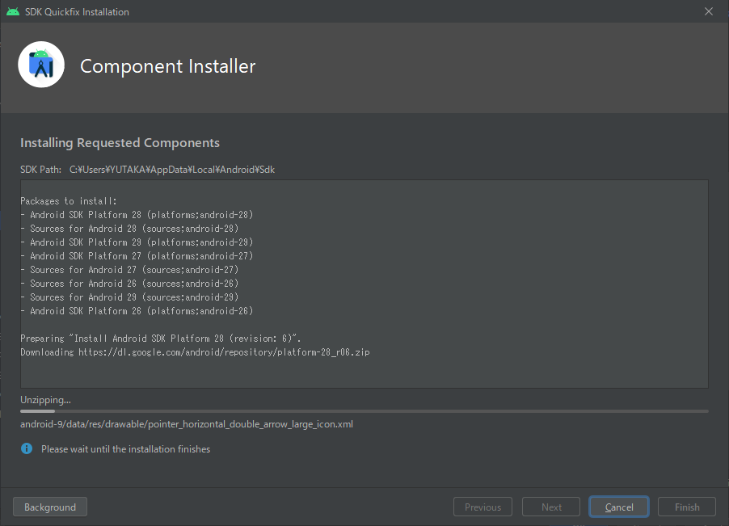Click the 'Packages to install:' line
The width and height of the screenshot is (729, 526).
(69, 200)
